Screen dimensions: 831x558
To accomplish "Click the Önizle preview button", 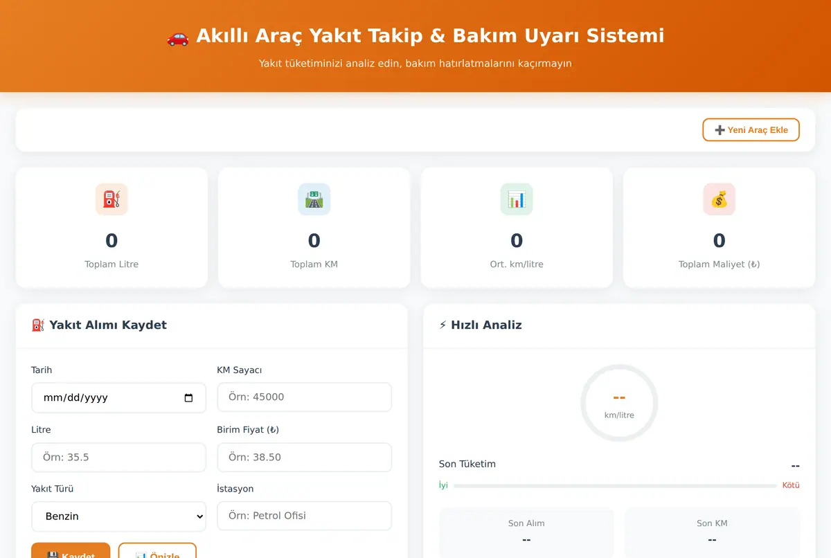I will click(x=157, y=551).
